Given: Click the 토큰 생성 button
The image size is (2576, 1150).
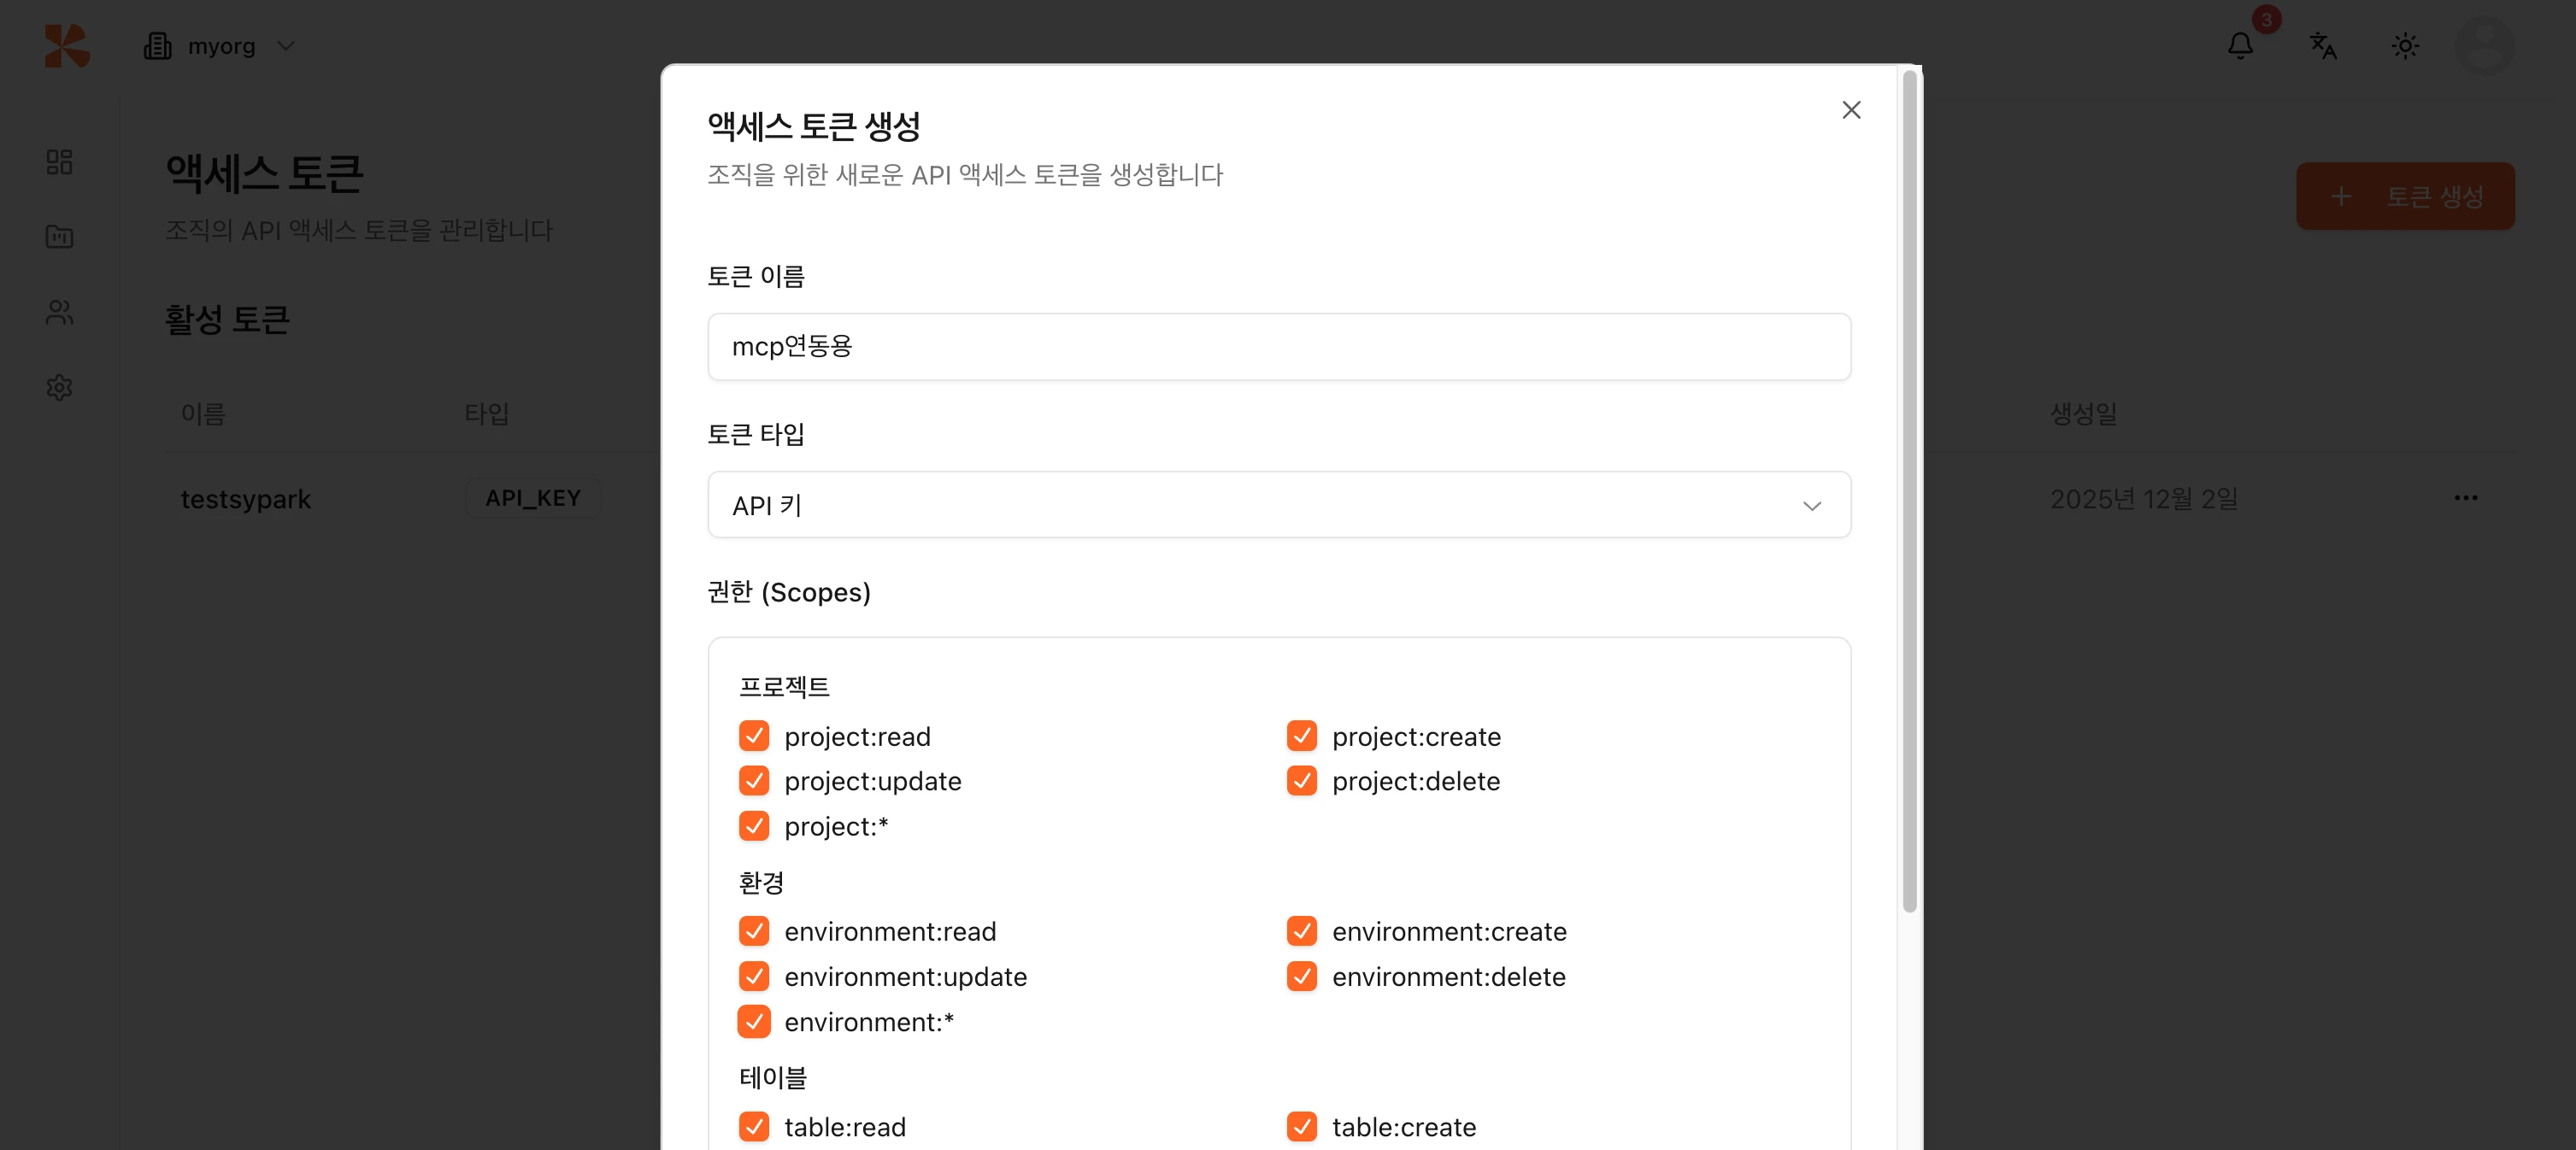Looking at the screenshot, I should (x=2404, y=196).
